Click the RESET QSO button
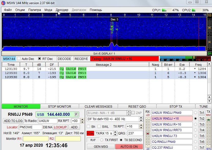Image resolution: width=212 pixels, height=150 pixels. tap(137, 107)
